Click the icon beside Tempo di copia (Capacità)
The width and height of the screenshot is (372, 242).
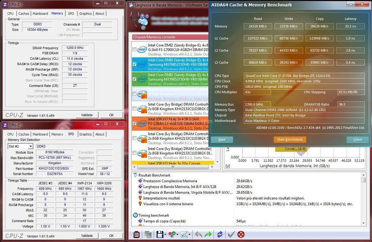[140, 221]
